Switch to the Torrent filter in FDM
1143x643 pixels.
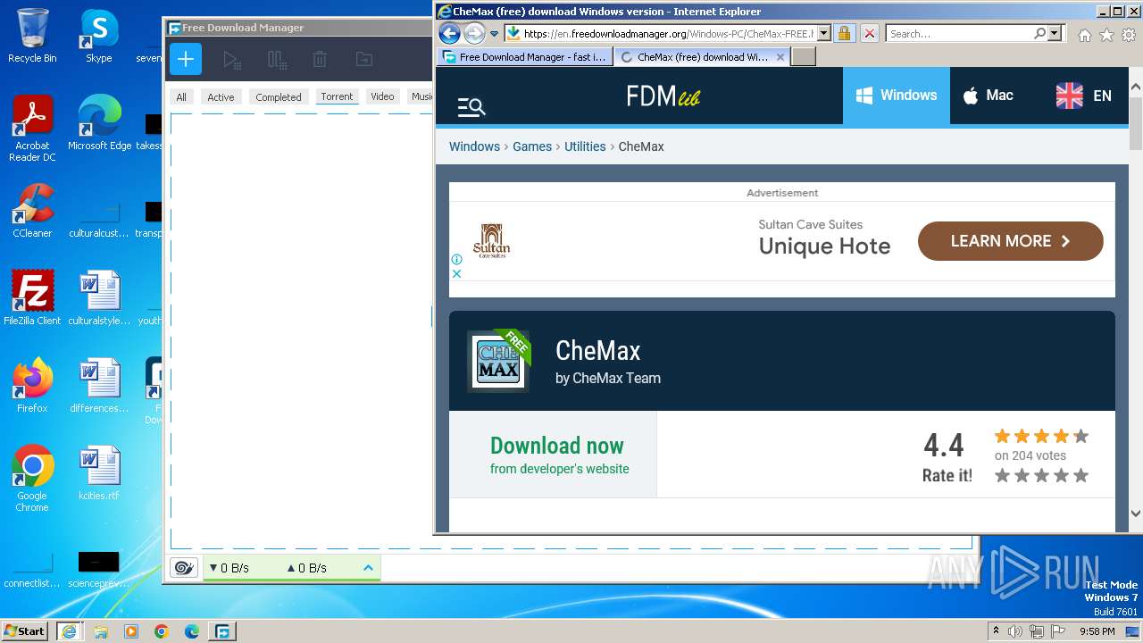tap(337, 96)
